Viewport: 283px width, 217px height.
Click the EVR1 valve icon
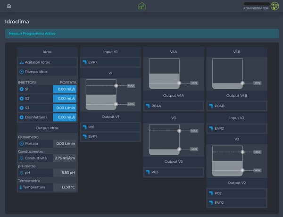pyautogui.click(x=84, y=62)
